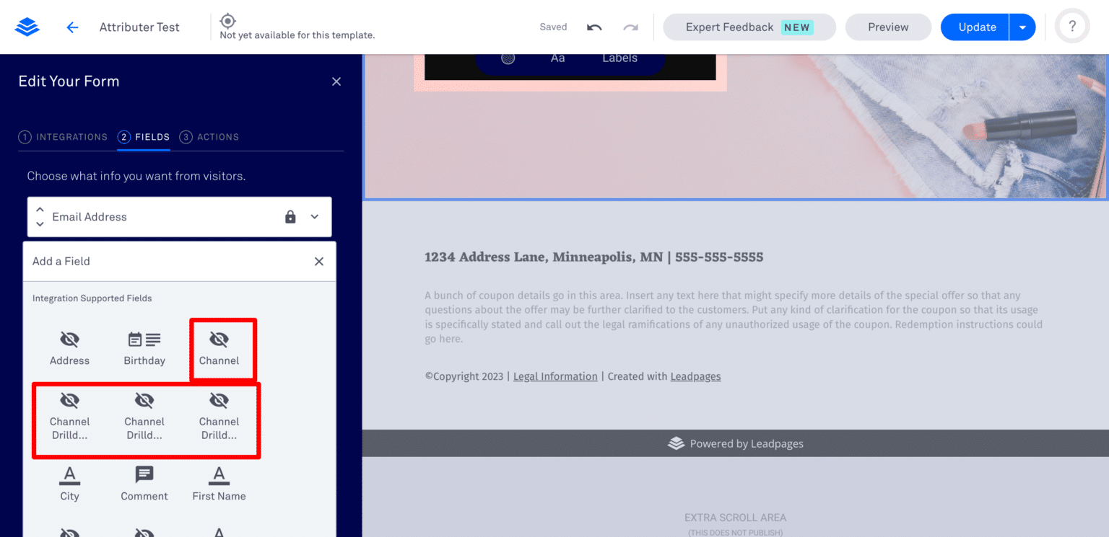This screenshot has height=537, width=1109.
Task: Follow the Leadpages link in footer
Action: click(695, 376)
